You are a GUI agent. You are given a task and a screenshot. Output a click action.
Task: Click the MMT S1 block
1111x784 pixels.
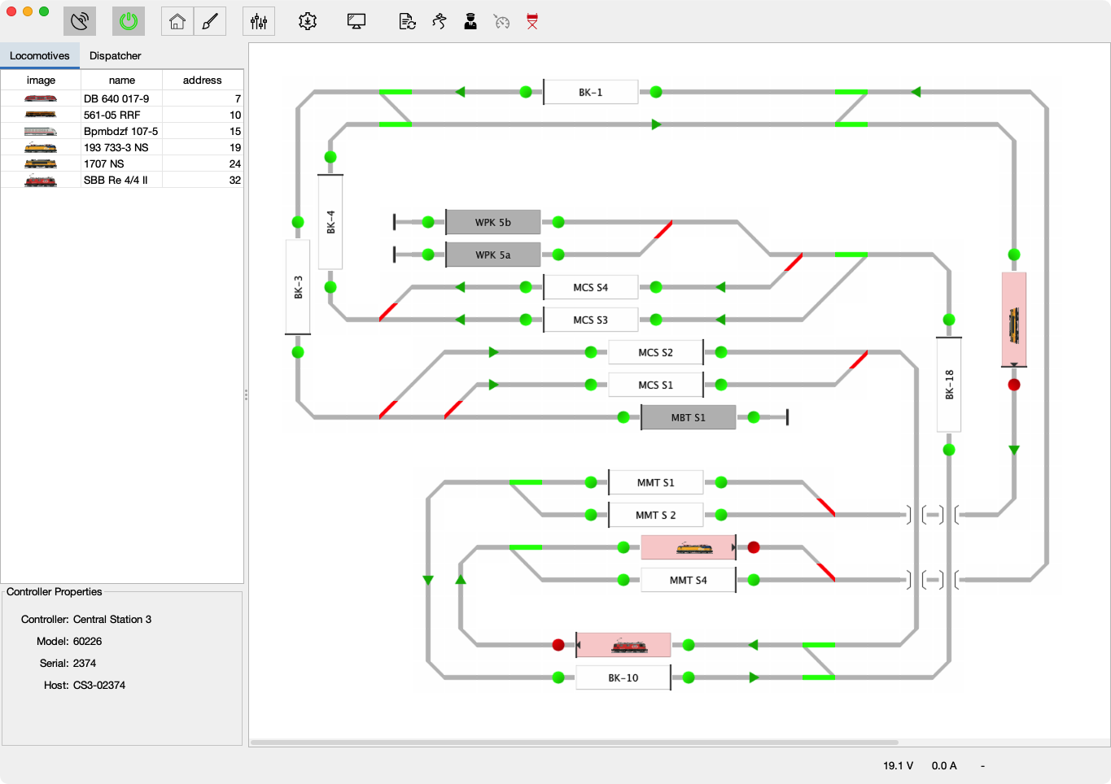click(x=656, y=482)
